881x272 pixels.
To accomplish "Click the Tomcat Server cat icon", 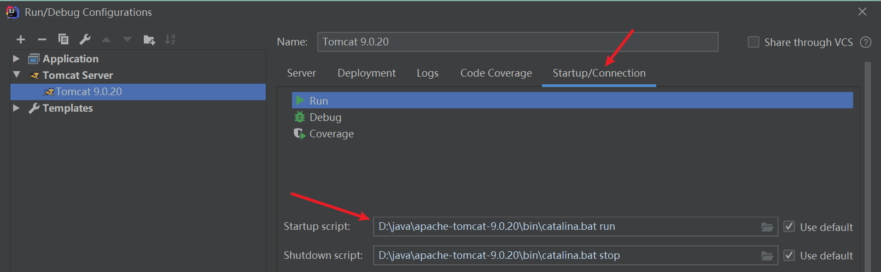I will point(34,76).
